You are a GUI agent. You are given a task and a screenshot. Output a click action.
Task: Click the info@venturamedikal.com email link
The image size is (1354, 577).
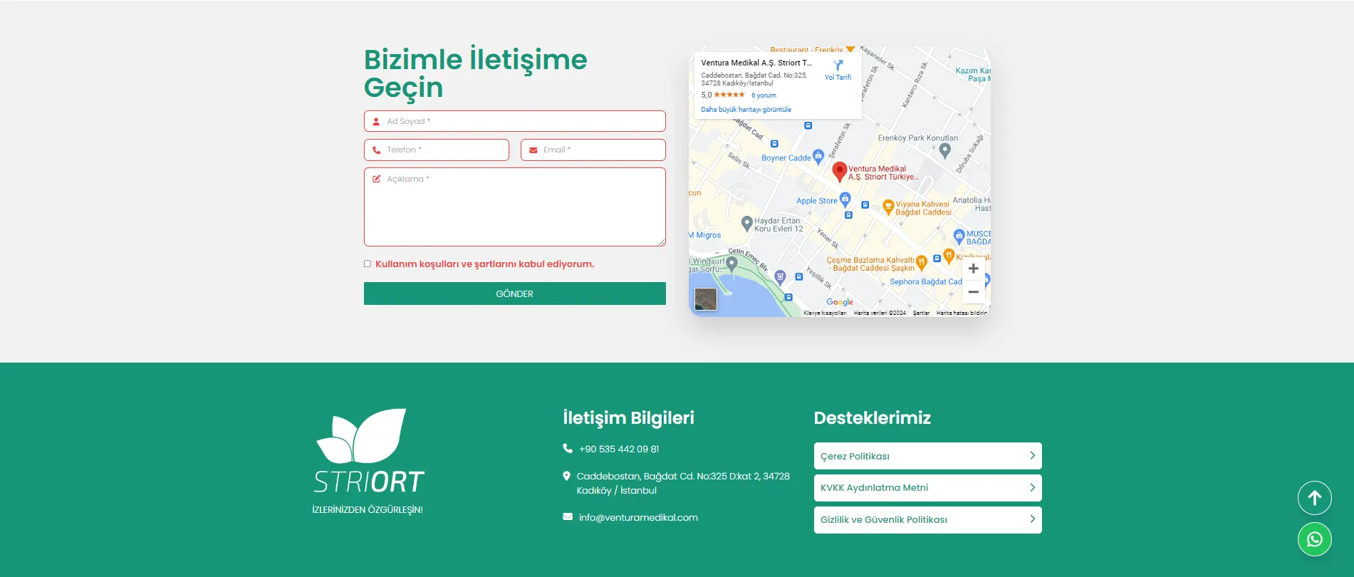(x=637, y=518)
